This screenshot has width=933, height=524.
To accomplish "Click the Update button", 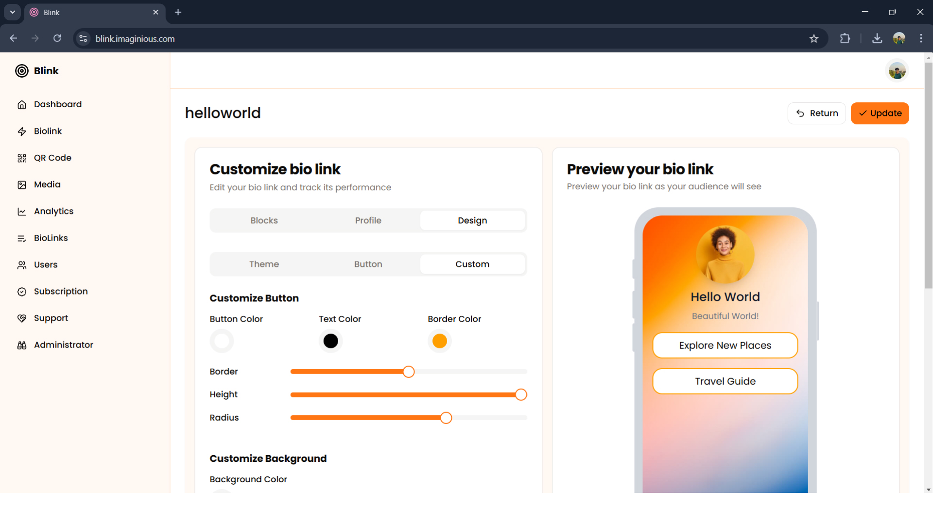I will (880, 113).
